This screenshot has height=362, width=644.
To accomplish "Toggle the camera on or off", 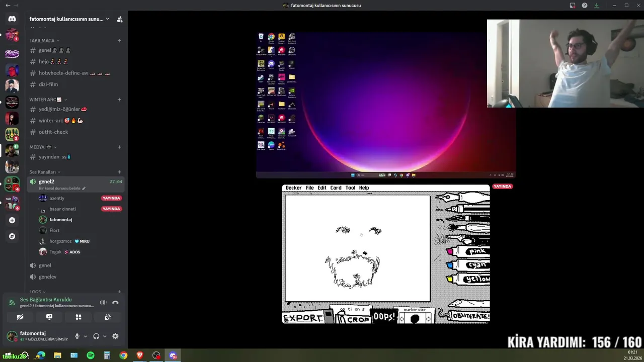I will click(20, 317).
